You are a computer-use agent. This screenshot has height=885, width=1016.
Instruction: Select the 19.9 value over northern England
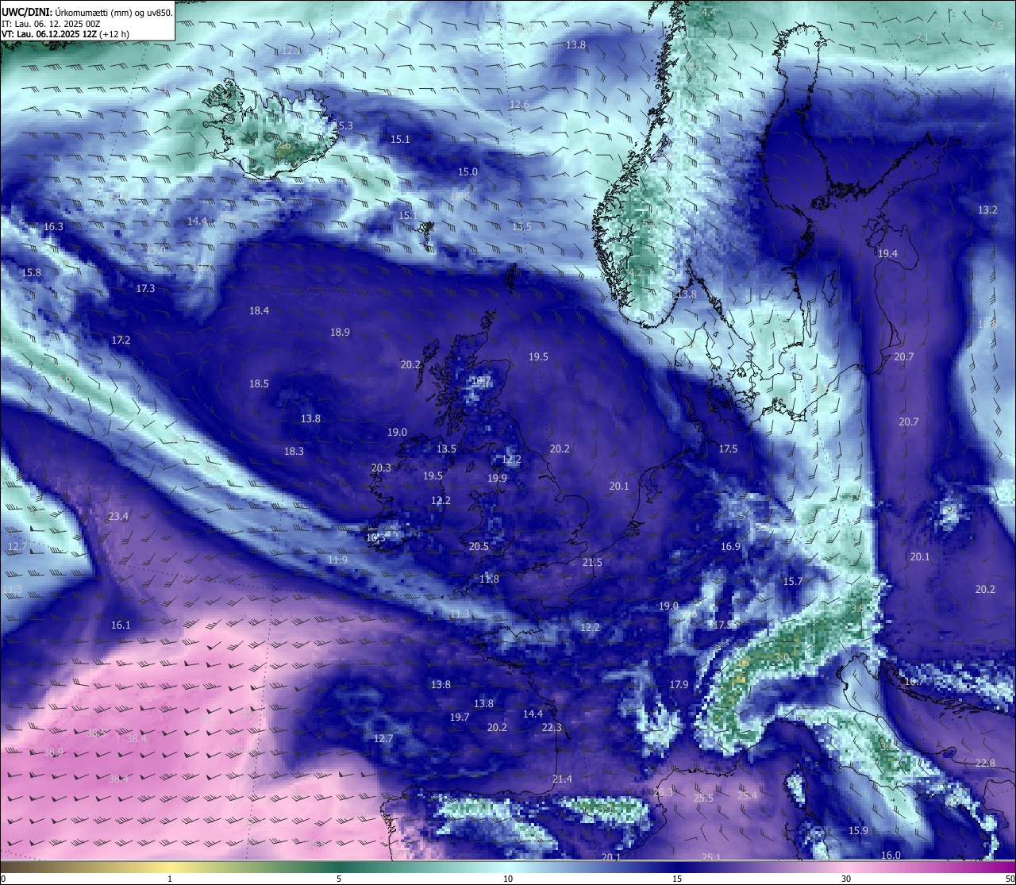(x=498, y=478)
